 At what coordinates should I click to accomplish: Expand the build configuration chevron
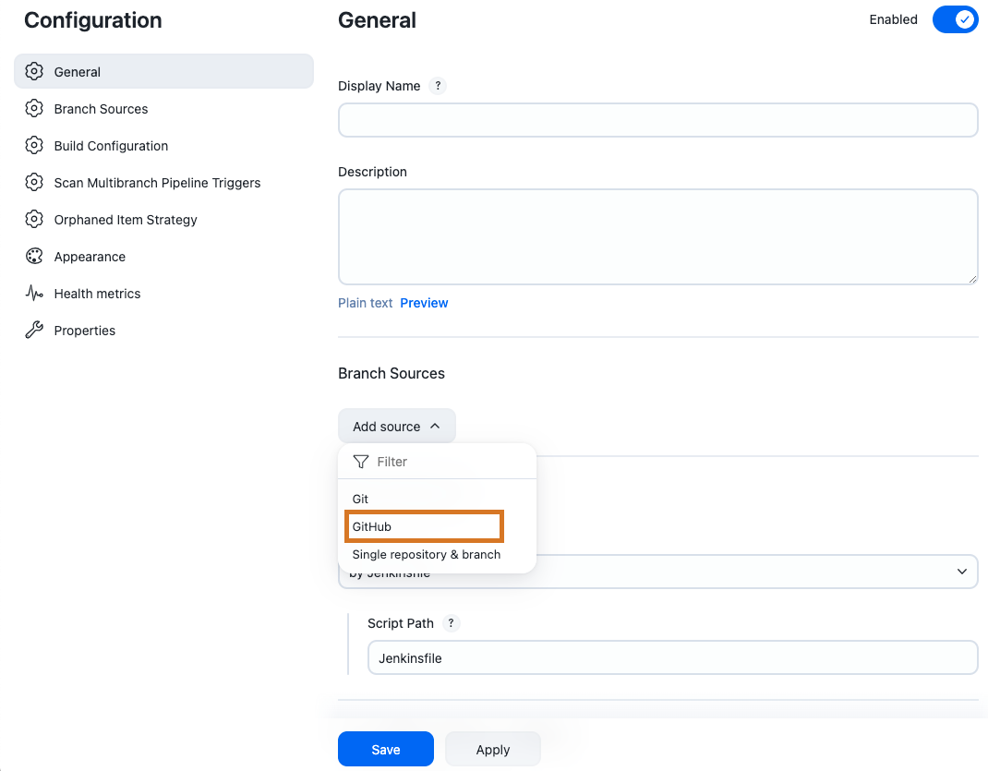963,571
